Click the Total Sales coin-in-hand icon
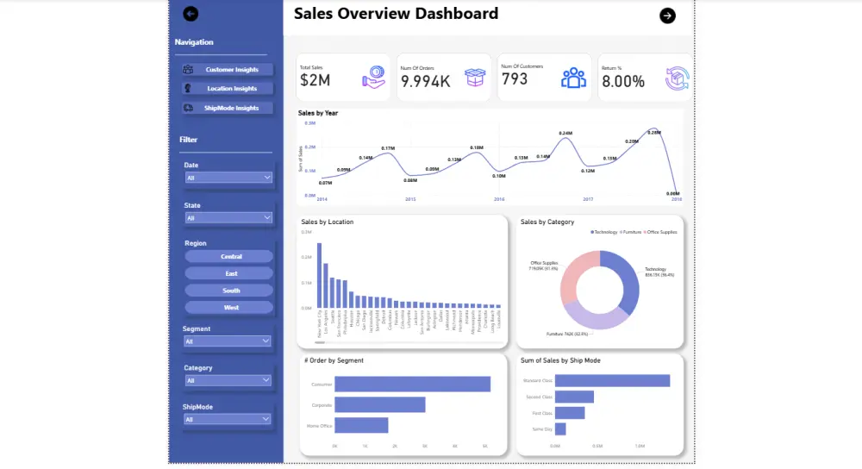862x469 pixels. [x=374, y=77]
